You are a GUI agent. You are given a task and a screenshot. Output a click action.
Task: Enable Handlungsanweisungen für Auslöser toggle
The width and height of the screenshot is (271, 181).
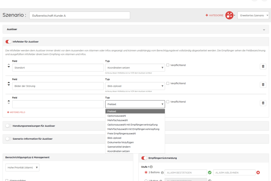click(x=8, y=126)
